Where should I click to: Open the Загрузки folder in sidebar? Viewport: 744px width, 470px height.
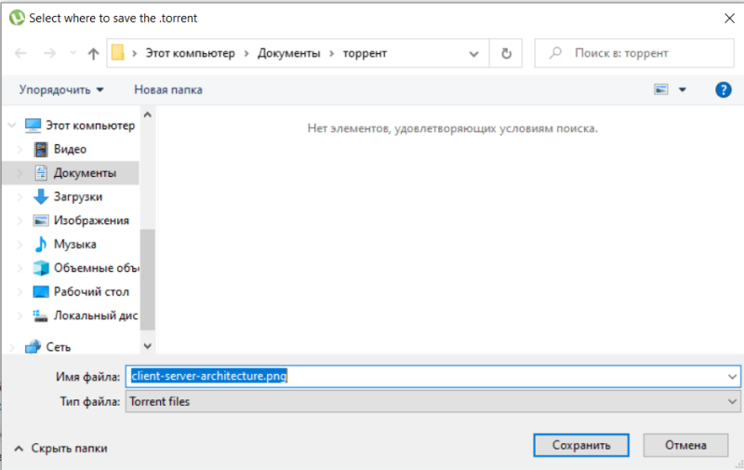[x=77, y=196]
